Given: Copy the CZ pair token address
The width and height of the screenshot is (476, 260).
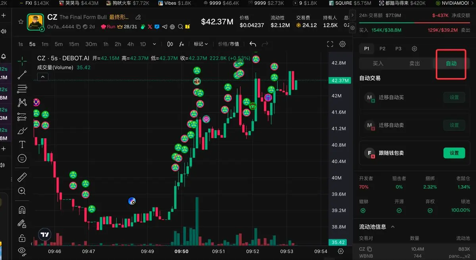Looking at the screenshot, I should (370, 249).
